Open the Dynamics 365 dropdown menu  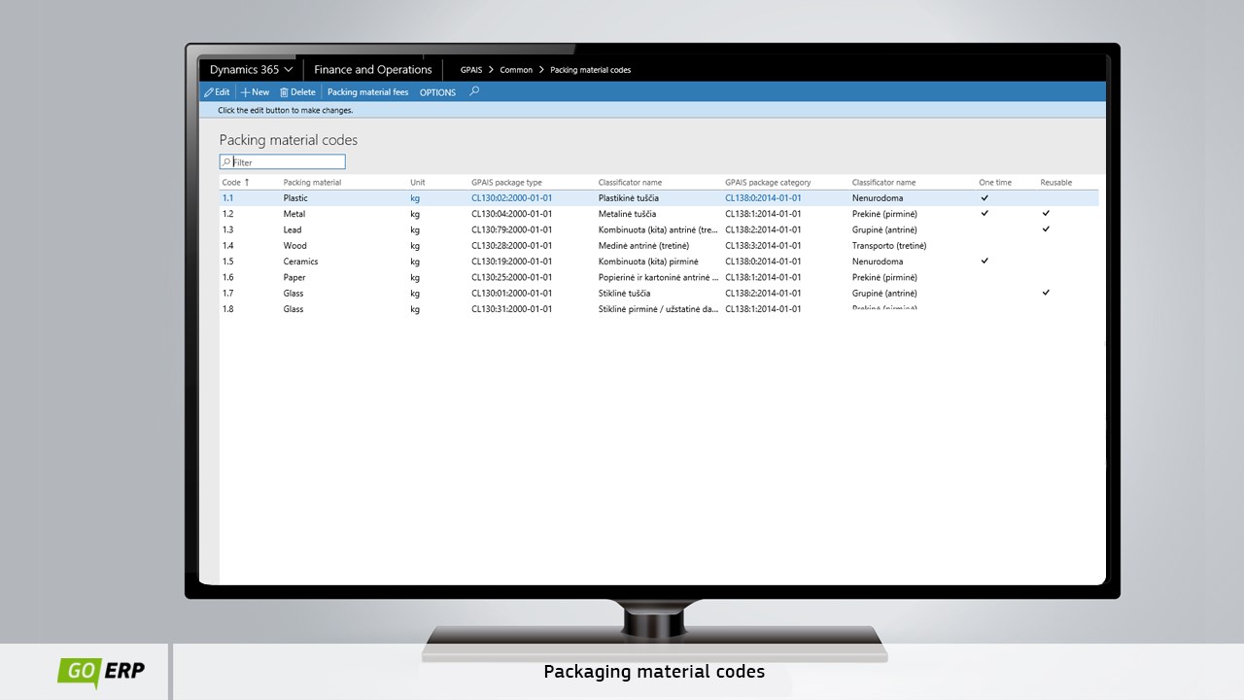(251, 70)
